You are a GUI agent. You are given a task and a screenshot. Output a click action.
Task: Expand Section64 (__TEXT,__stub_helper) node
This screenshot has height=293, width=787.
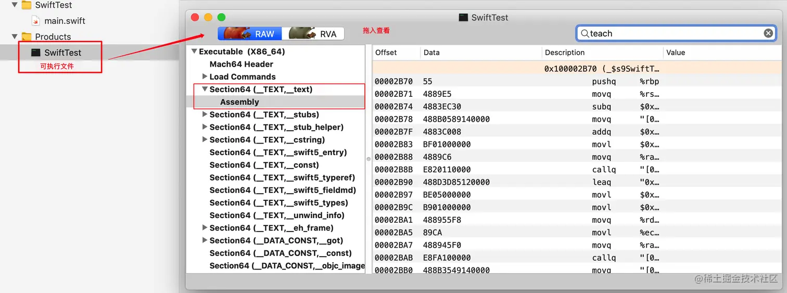[x=205, y=127]
